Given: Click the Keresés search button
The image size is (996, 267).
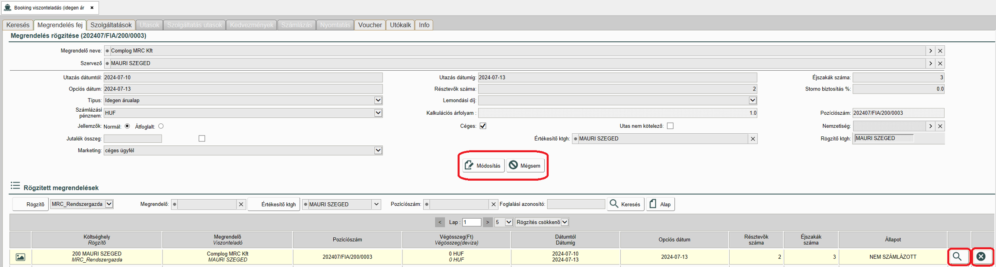Looking at the screenshot, I should (625, 204).
